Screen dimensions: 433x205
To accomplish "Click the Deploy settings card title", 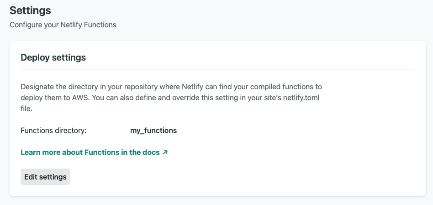I will [53, 58].
